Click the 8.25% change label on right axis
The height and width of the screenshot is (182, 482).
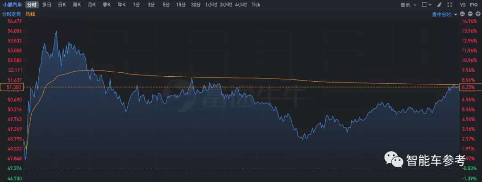470,87
